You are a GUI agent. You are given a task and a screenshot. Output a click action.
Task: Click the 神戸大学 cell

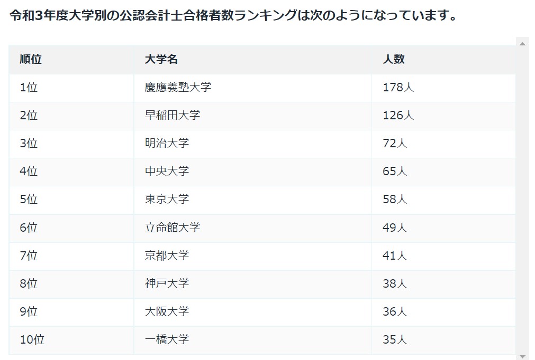pyautogui.click(x=253, y=284)
